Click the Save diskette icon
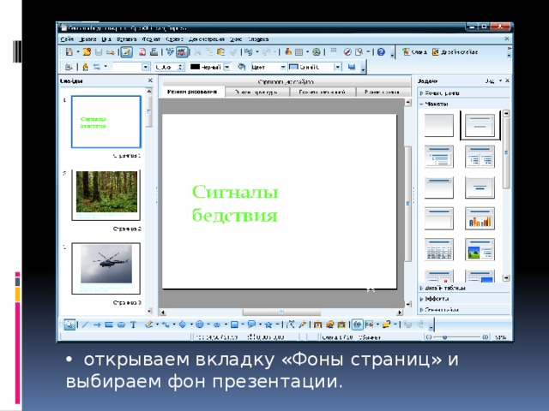Image resolution: width=549 pixels, height=411 pixels. click(99, 52)
